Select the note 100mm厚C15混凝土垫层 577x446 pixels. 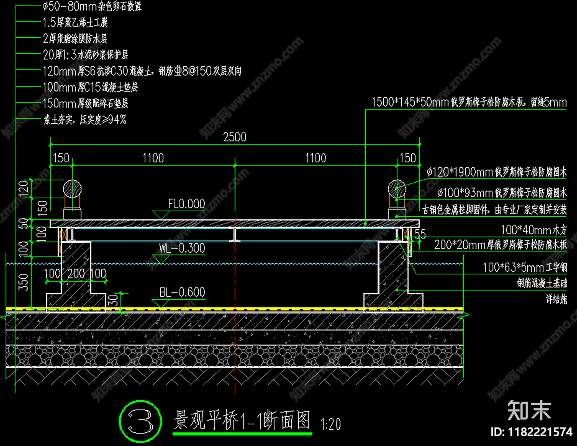90,87
